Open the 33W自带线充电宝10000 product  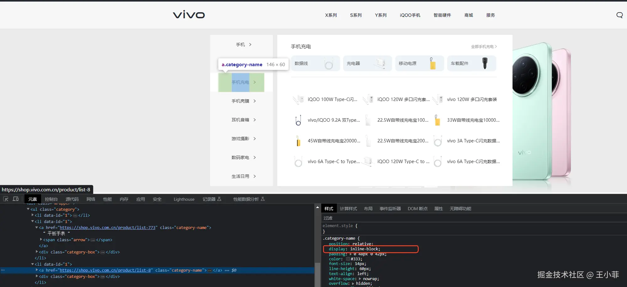(466, 120)
